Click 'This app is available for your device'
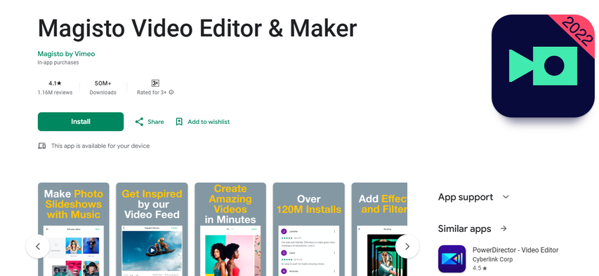The width and height of the screenshot is (599, 276). tap(100, 146)
